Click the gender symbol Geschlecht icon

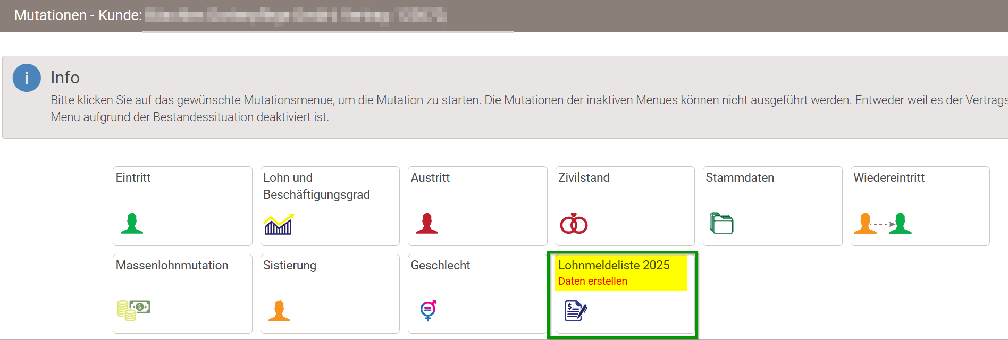click(428, 311)
